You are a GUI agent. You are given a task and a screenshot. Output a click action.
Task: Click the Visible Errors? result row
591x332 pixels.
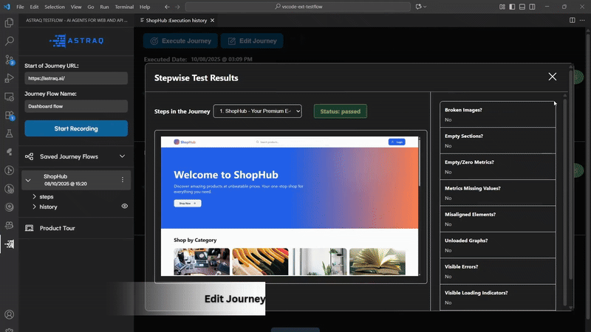click(497, 271)
